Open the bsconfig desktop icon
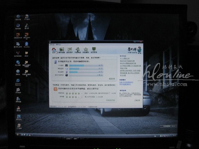This screenshot has width=199, height=149. pyautogui.click(x=26, y=45)
